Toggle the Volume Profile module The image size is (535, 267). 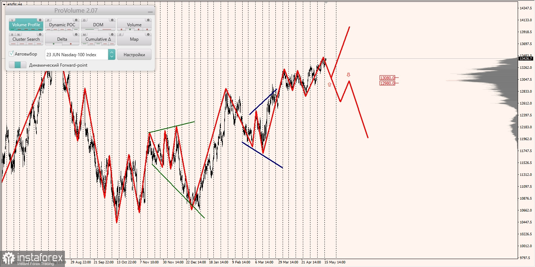point(26,25)
